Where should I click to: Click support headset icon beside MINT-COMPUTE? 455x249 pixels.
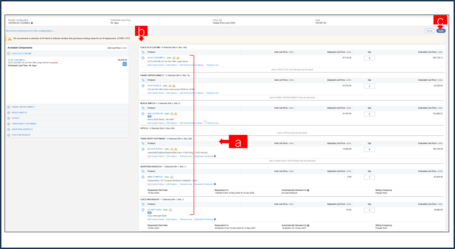[x=172, y=177]
